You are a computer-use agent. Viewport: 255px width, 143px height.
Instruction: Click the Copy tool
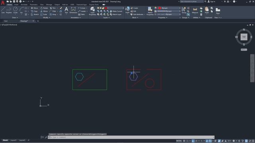(x=34, y=11)
